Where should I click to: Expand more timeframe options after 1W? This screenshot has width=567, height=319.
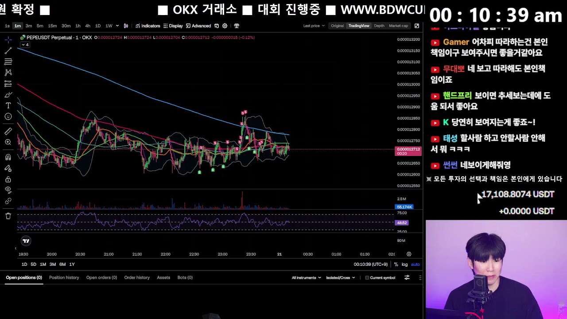[117, 26]
